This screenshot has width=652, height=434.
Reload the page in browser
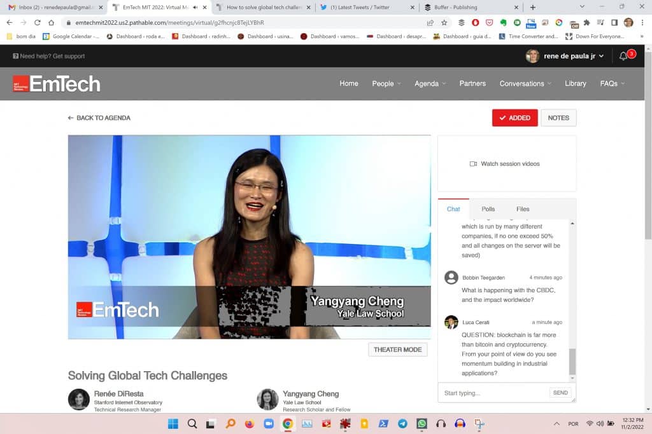click(x=37, y=22)
